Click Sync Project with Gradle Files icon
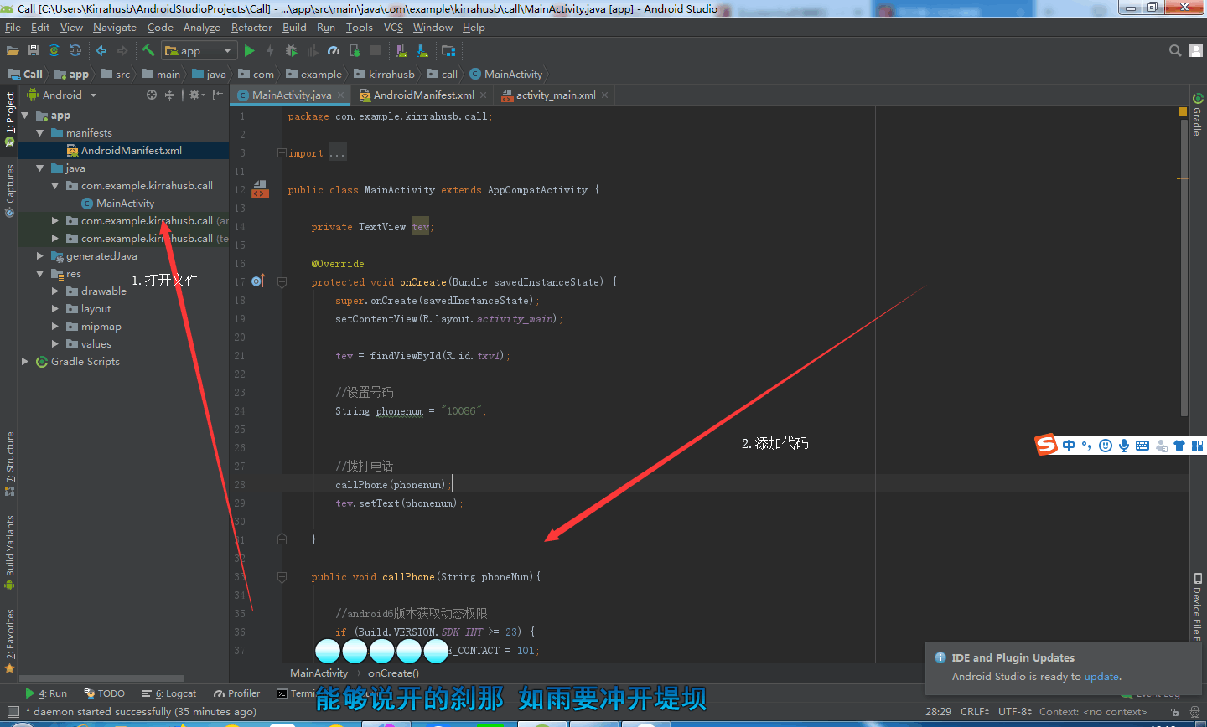Viewport: 1207px width, 727px height. click(x=54, y=51)
